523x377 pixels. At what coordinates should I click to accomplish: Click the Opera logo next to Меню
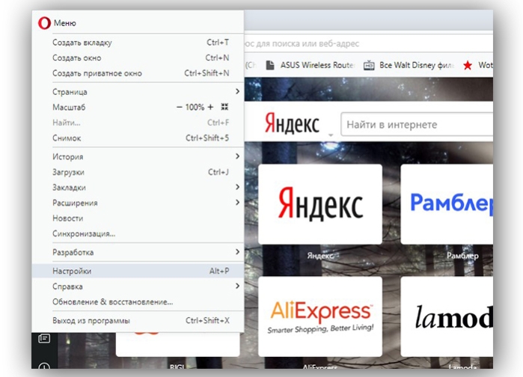pyautogui.click(x=44, y=23)
